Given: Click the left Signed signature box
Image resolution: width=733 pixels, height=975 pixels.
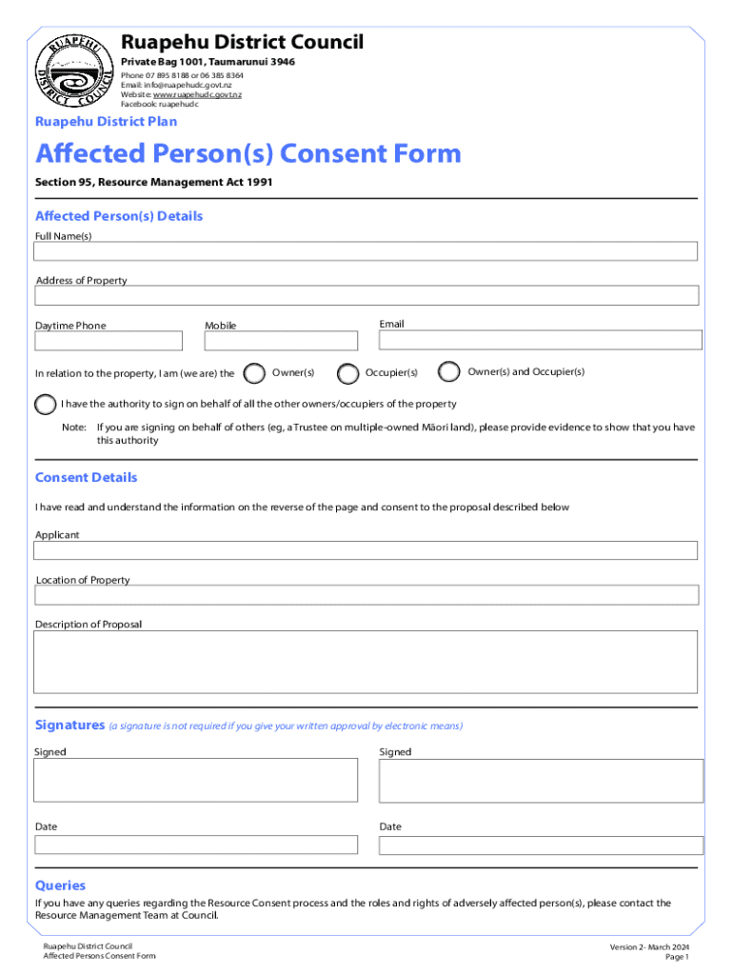Looking at the screenshot, I should click(196, 781).
